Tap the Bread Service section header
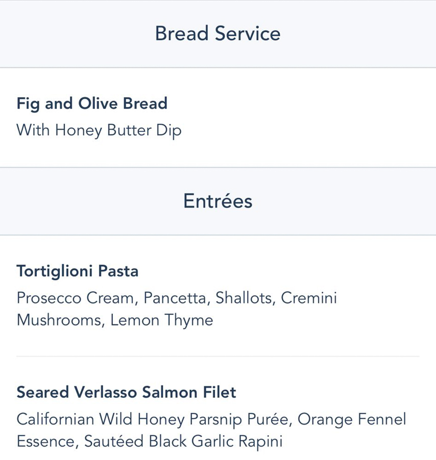This screenshot has height=460, width=436. [217, 34]
